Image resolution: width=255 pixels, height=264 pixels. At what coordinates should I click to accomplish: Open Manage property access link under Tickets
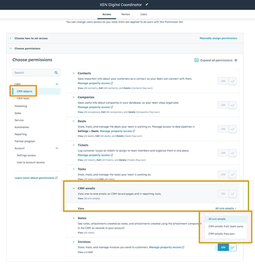click(94, 155)
